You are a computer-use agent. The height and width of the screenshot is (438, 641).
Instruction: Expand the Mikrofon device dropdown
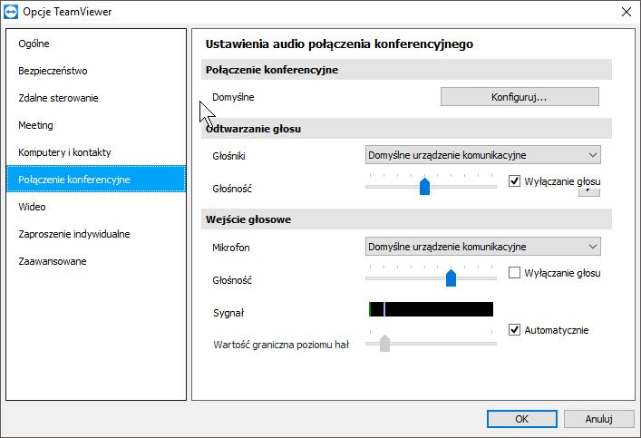click(482, 246)
